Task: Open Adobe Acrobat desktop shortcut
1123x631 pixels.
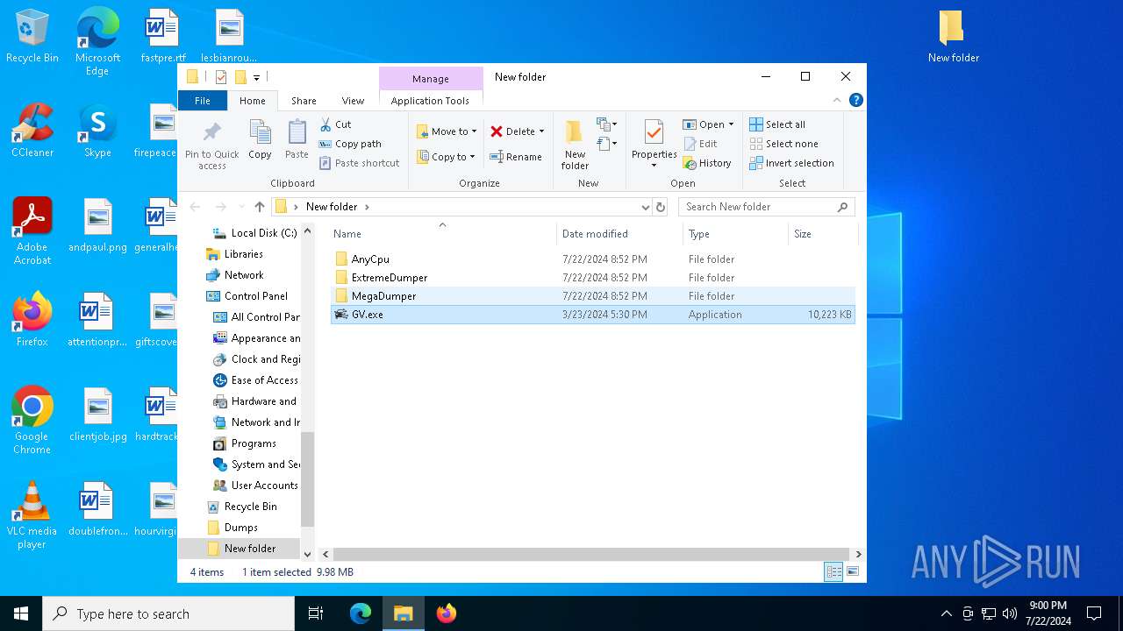Action: [32, 231]
